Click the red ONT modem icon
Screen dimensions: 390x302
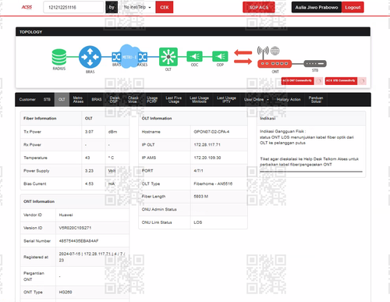pos(275,63)
